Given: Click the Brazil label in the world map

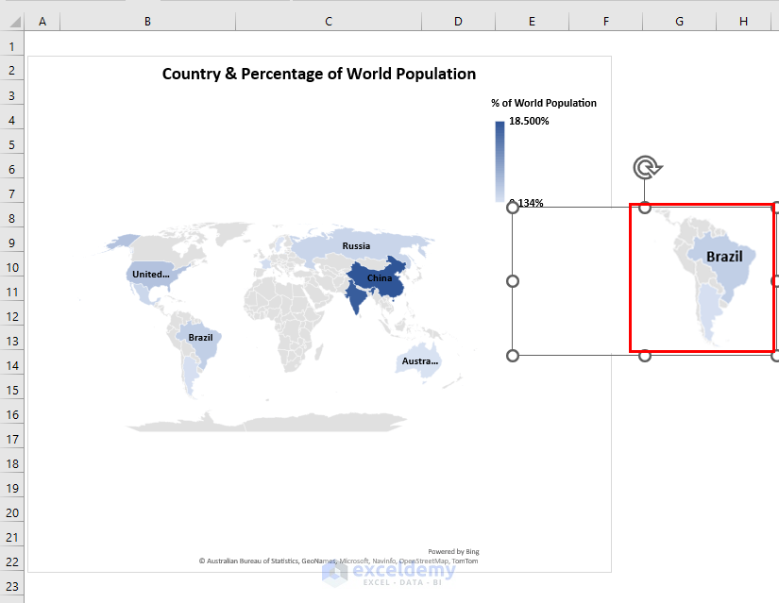Looking at the screenshot, I should pyautogui.click(x=200, y=337).
